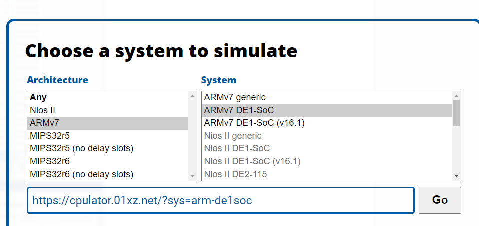Click the simulator URL input field
The image size is (479, 226).
(221, 200)
